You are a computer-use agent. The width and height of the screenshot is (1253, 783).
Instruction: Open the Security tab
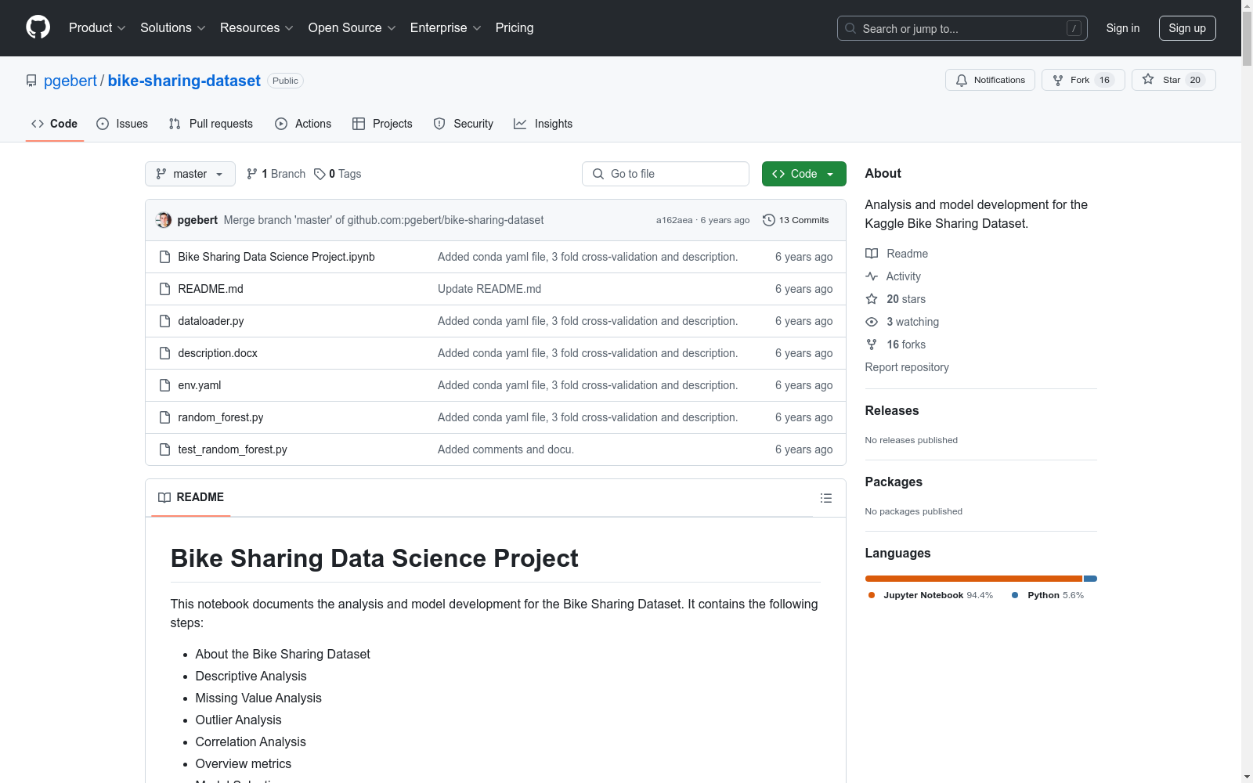point(464,124)
